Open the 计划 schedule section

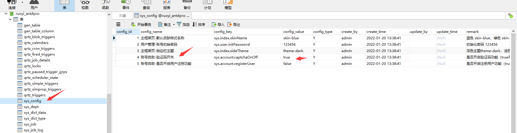click(x=208, y=5)
